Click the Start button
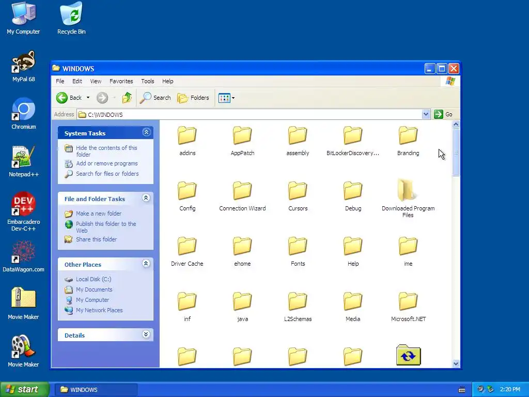The width and height of the screenshot is (529, 397). click(24, 390)
